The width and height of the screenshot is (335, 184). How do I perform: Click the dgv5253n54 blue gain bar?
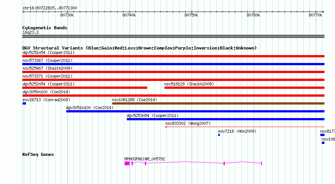click(225, 119)
